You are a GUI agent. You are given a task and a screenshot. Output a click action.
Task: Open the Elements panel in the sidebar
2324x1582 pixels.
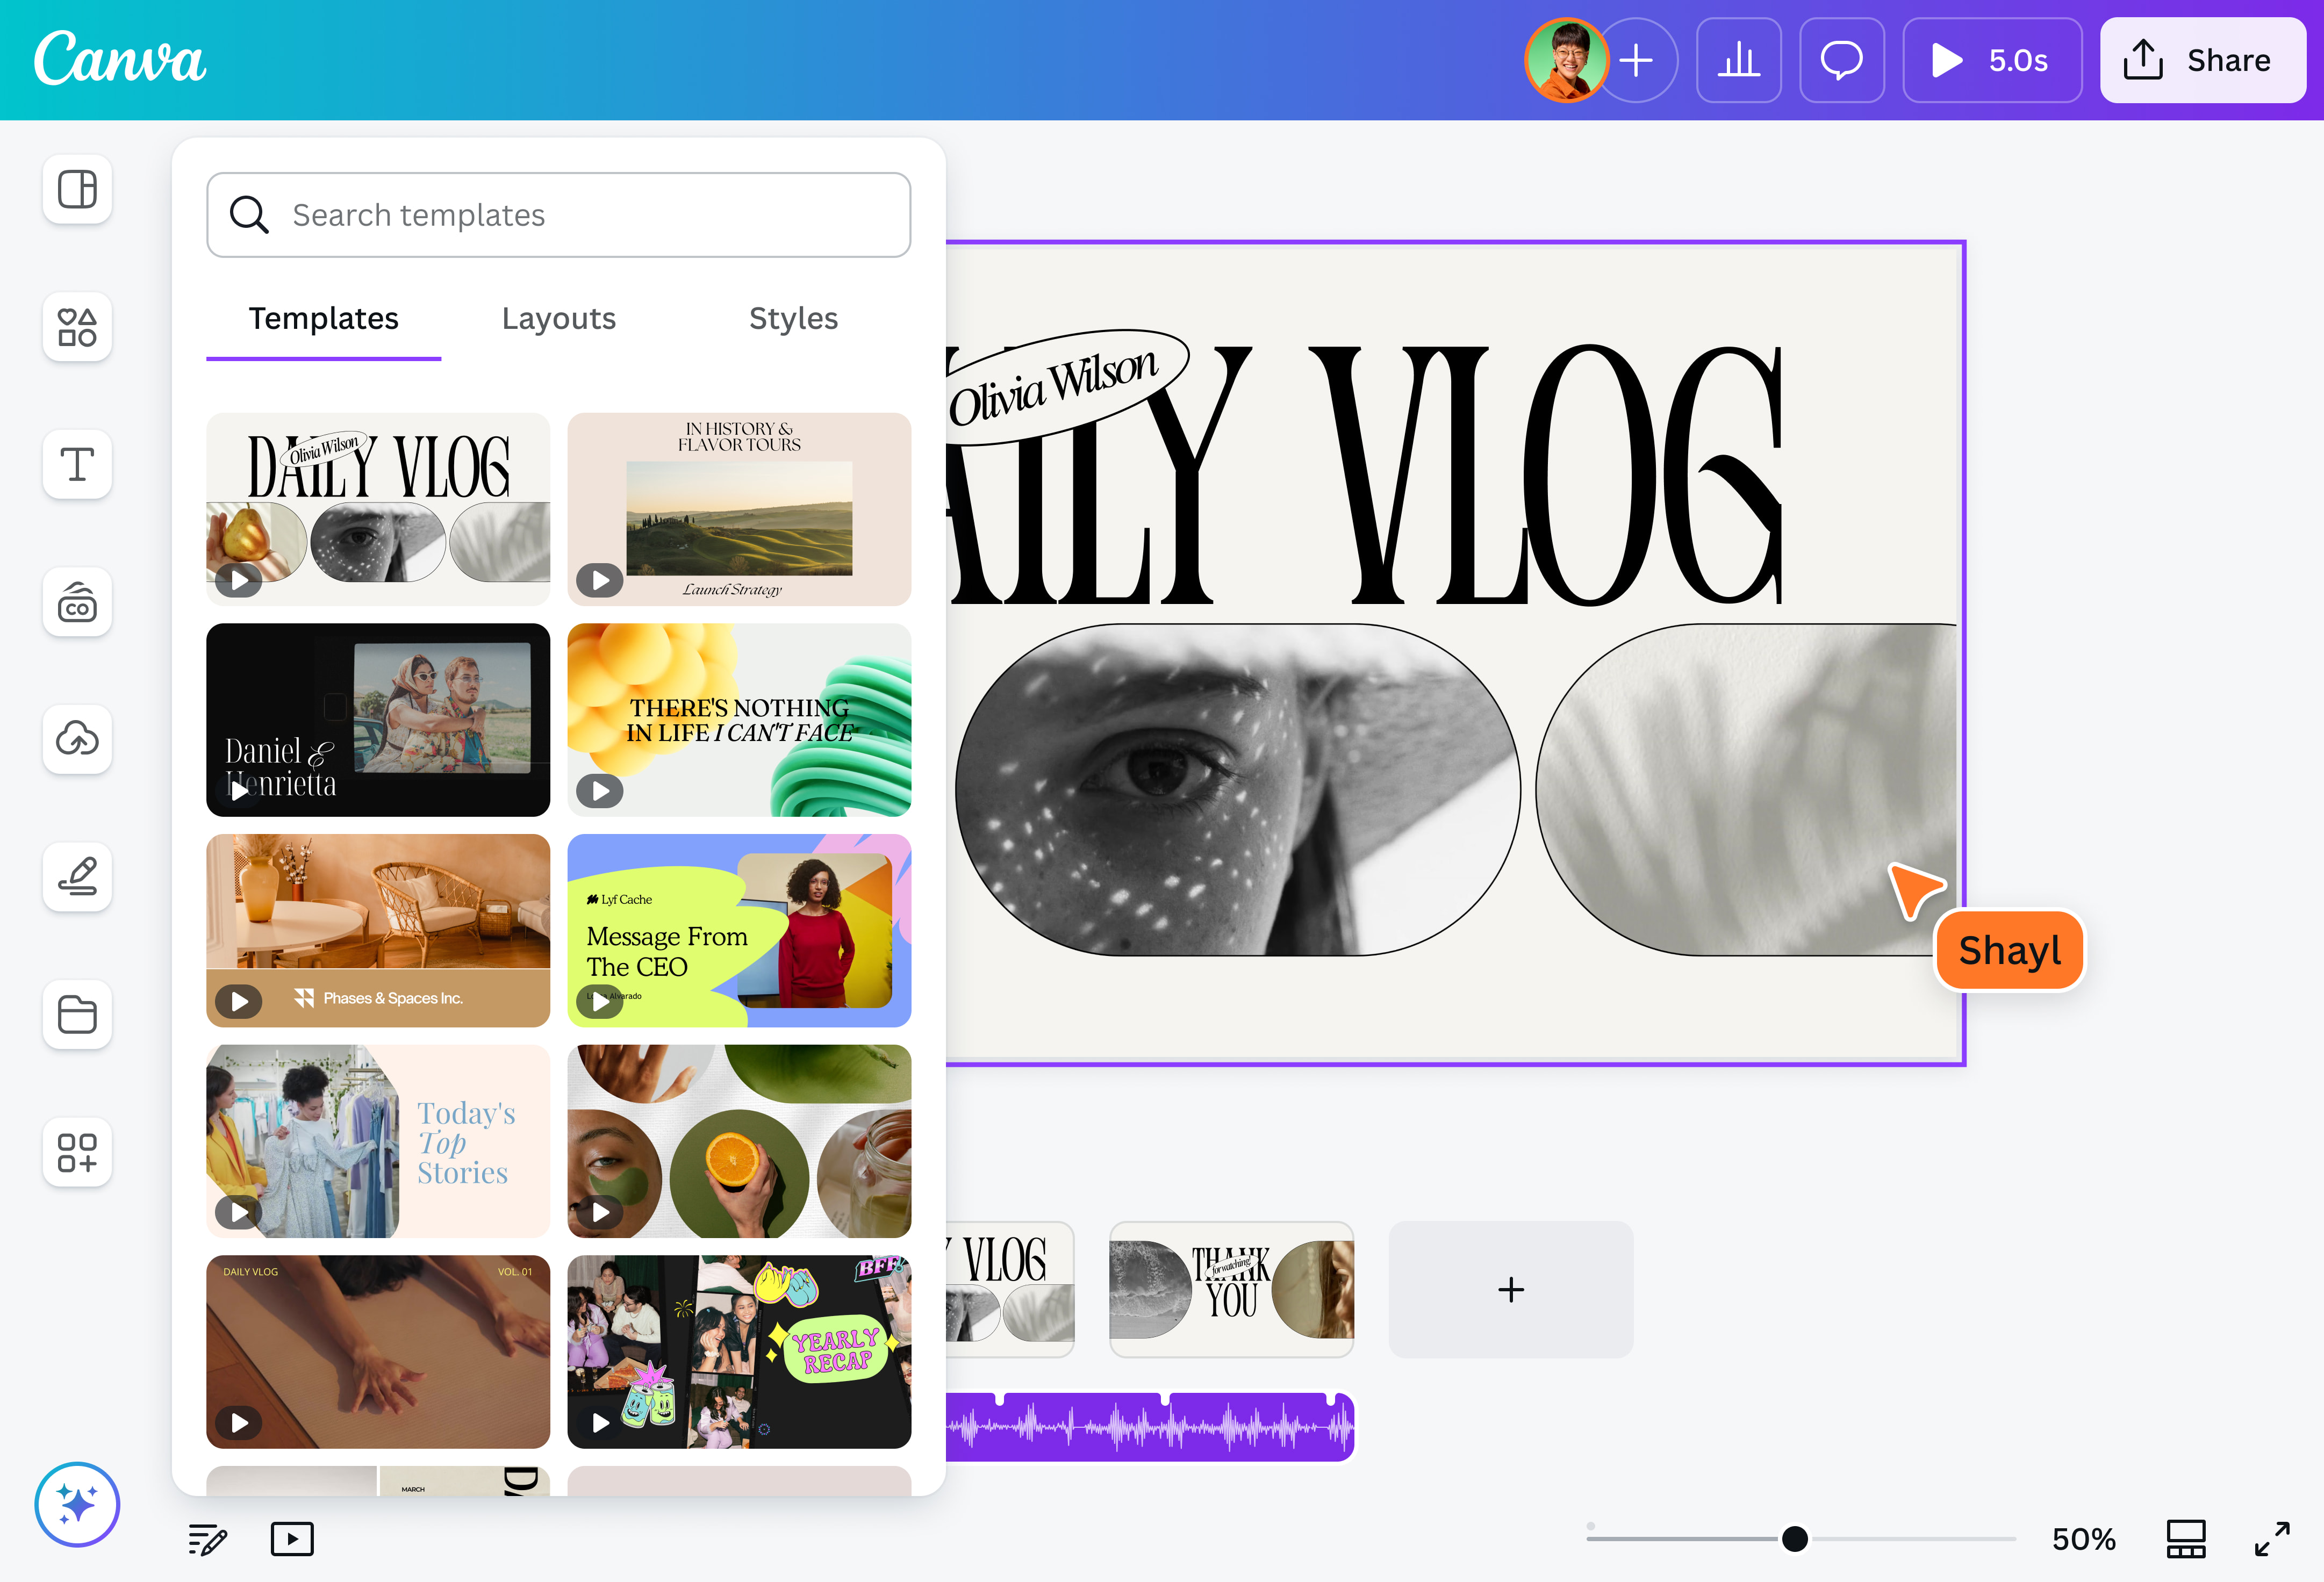(x=77, y=327)
